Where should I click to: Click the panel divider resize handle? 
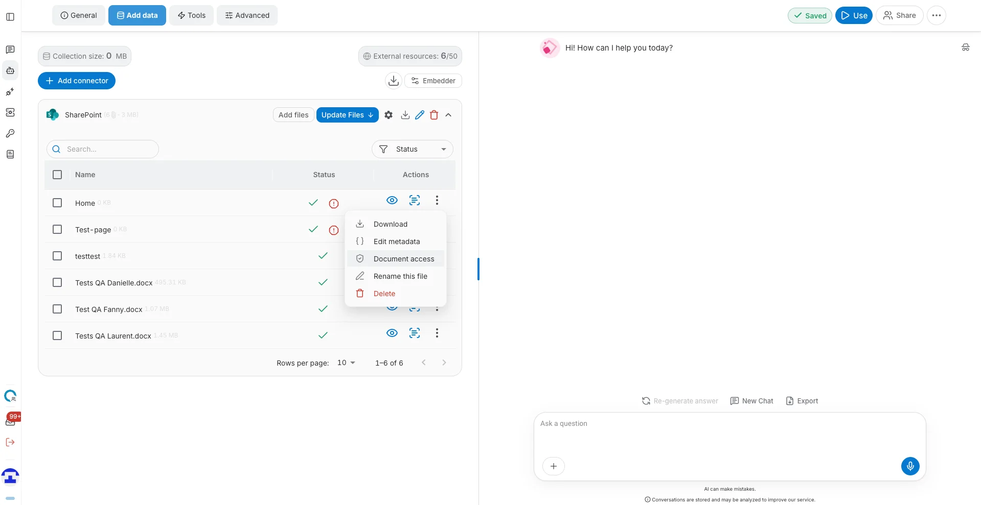pyautogui.click(x=478, y=269)
